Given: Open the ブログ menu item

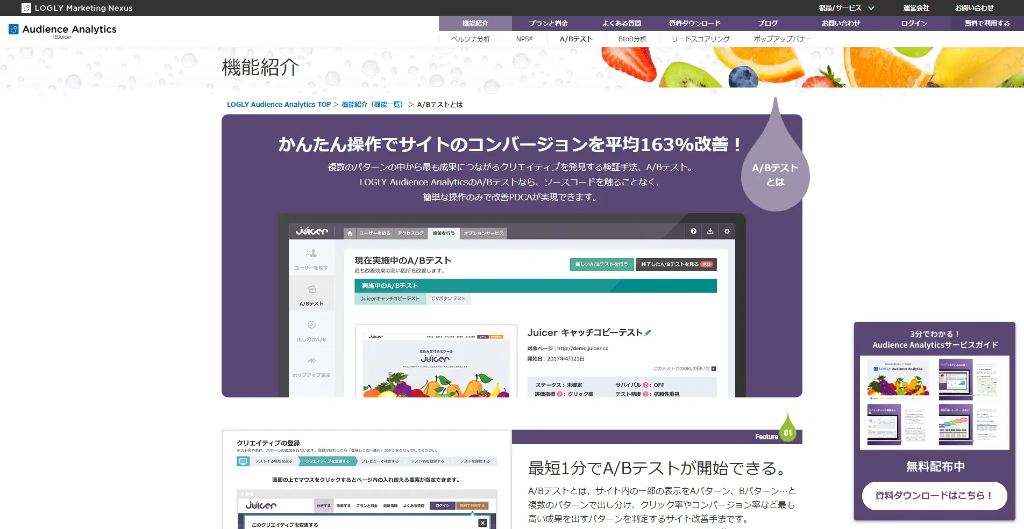Looking at the screenshot, I should pos(768,24).
